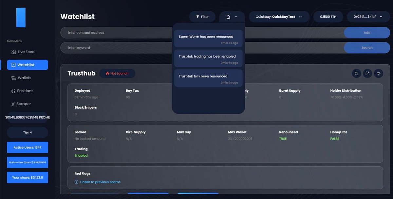The width and height of the screenshot is (393, 199).
Task: Click the Positions sidebar icon
Action: click(13, 91)
